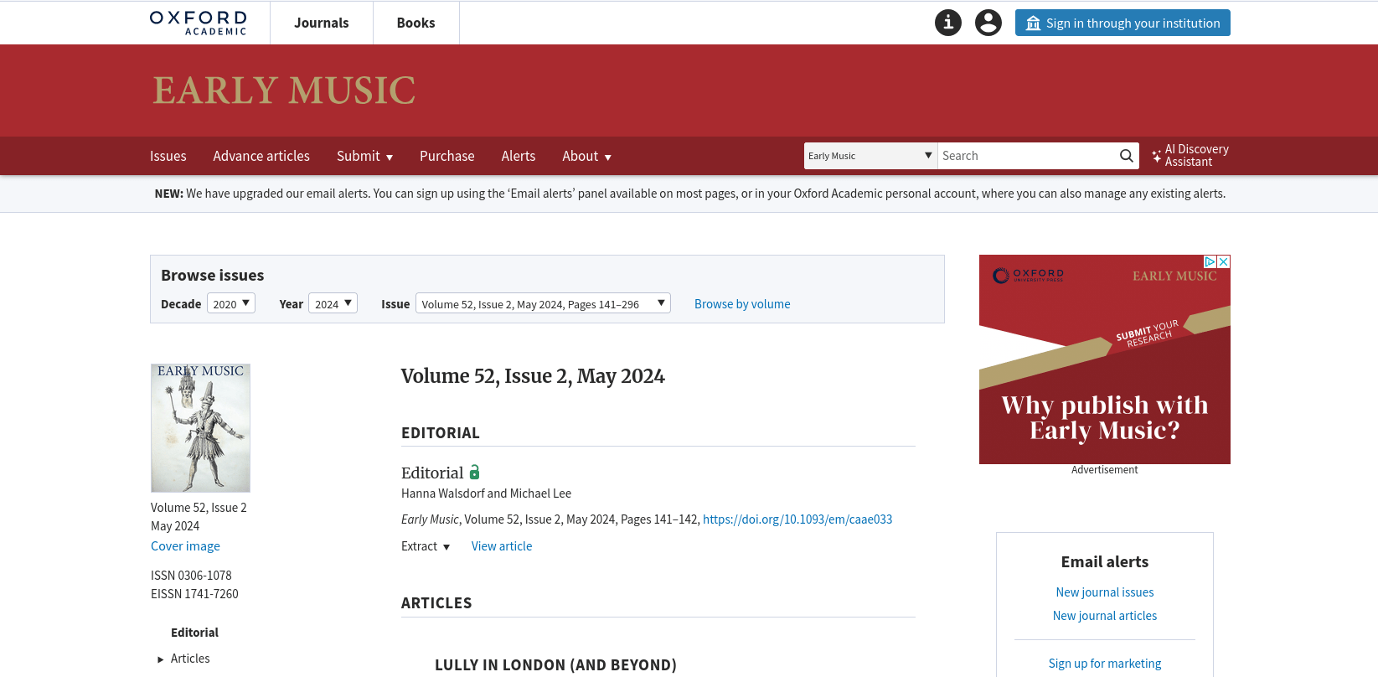Image resolution: width=1378 pixels, height=677 pixels.
Task: Subscribe to New journal issues alerts
Action: tap(1105, 592)
